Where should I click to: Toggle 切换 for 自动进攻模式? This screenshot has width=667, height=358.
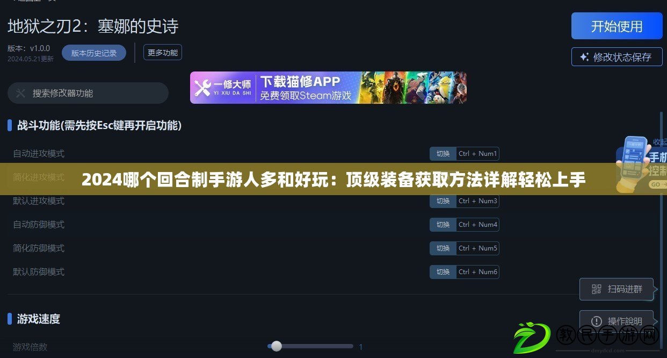click(x=443, y=154)
